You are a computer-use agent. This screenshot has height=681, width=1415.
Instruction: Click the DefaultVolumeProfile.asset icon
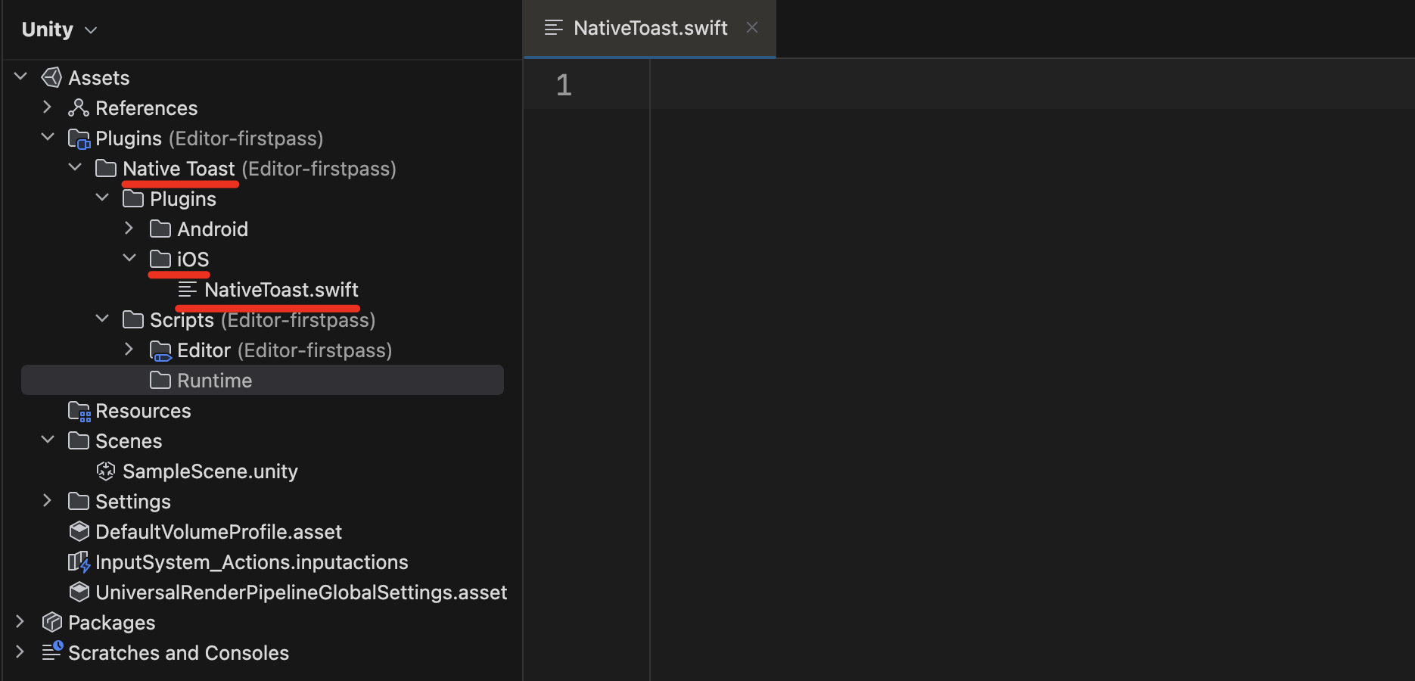[x=79, y=531]
